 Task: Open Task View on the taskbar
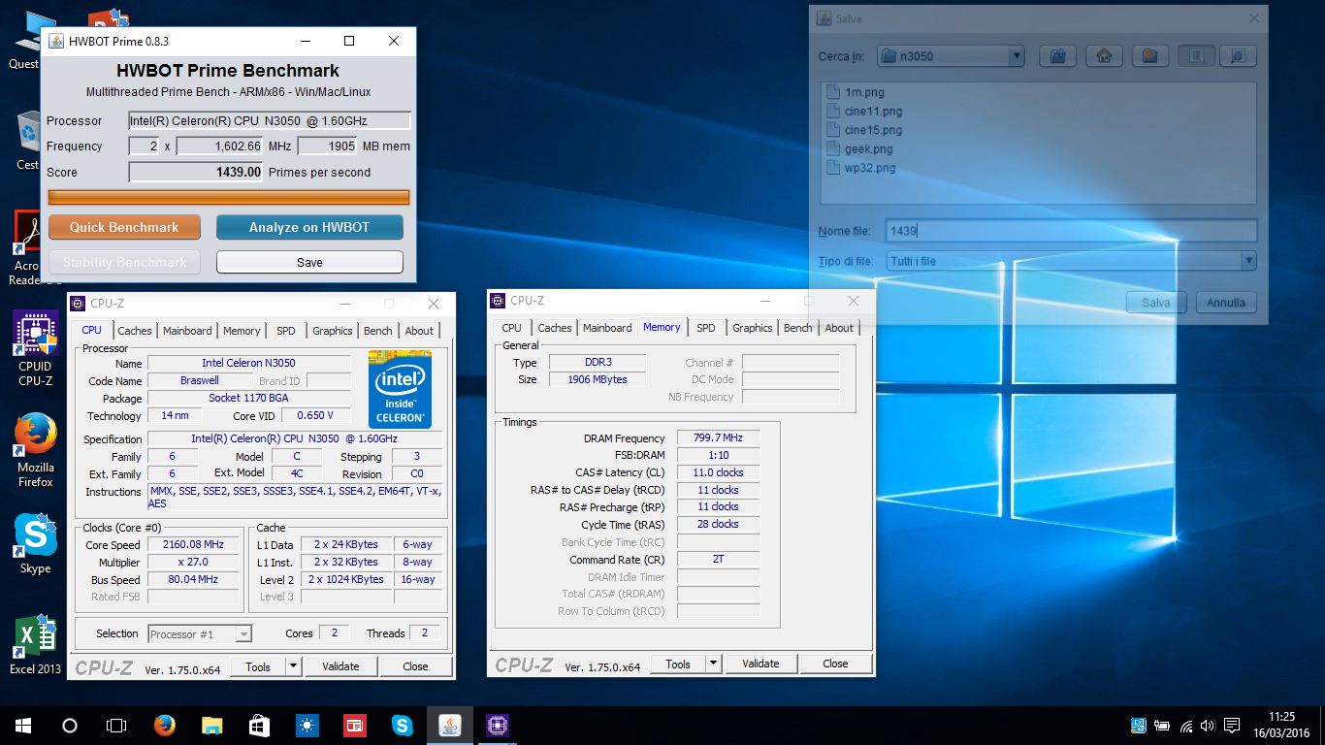pos(116,726)
